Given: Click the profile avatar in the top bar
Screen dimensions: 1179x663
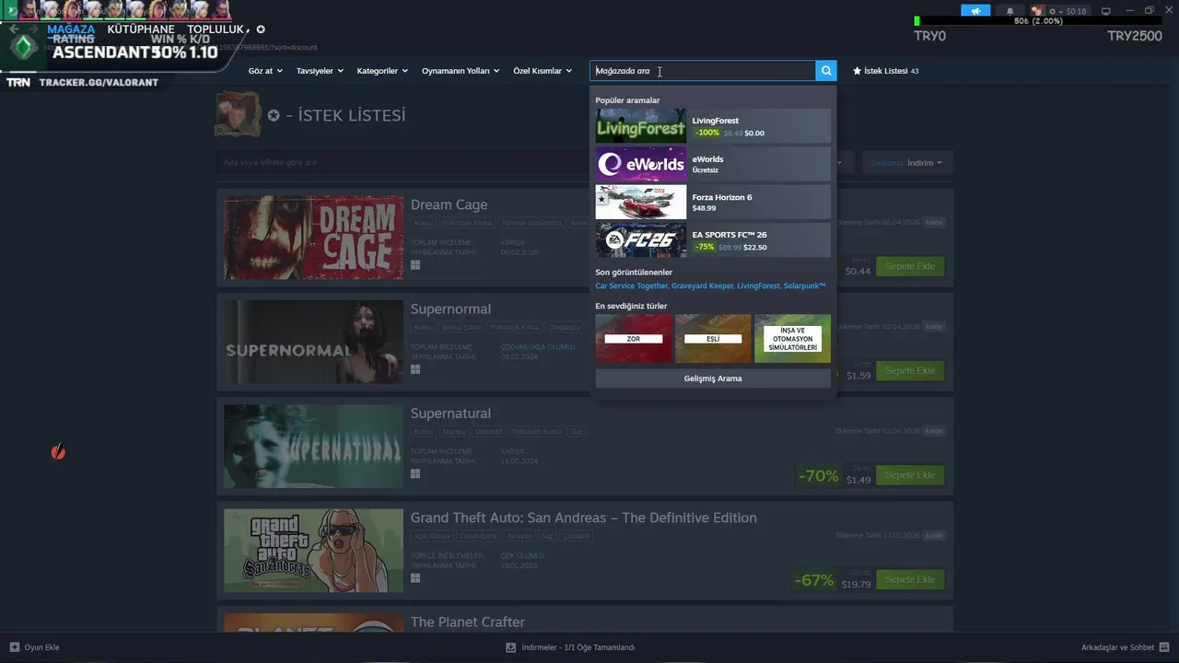Looking at the screenshot, I should click(1038, 11).
